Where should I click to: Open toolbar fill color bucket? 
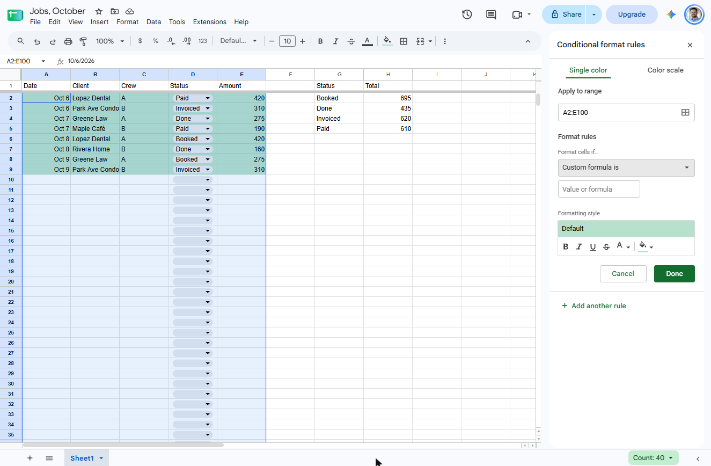click(x=387, y=41)
